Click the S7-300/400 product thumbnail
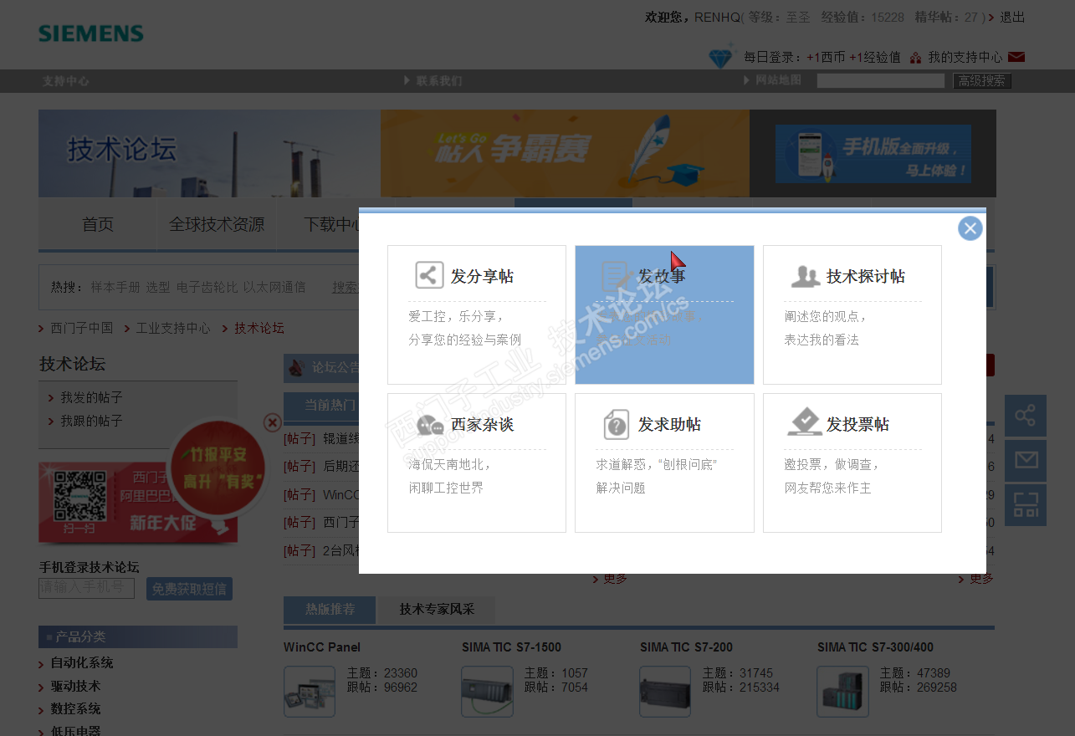The image size is (1075, 736). click(x=842, y=692)
